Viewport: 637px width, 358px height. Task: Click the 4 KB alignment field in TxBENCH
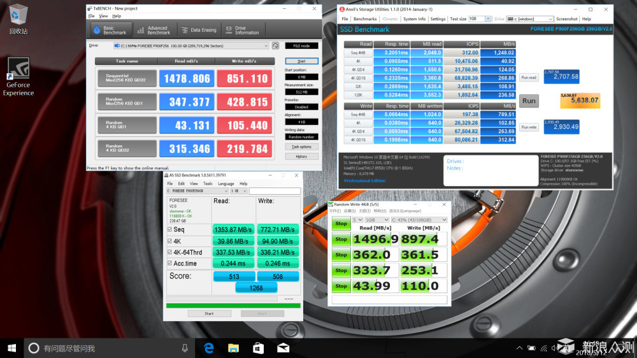[x=301, y=122]
